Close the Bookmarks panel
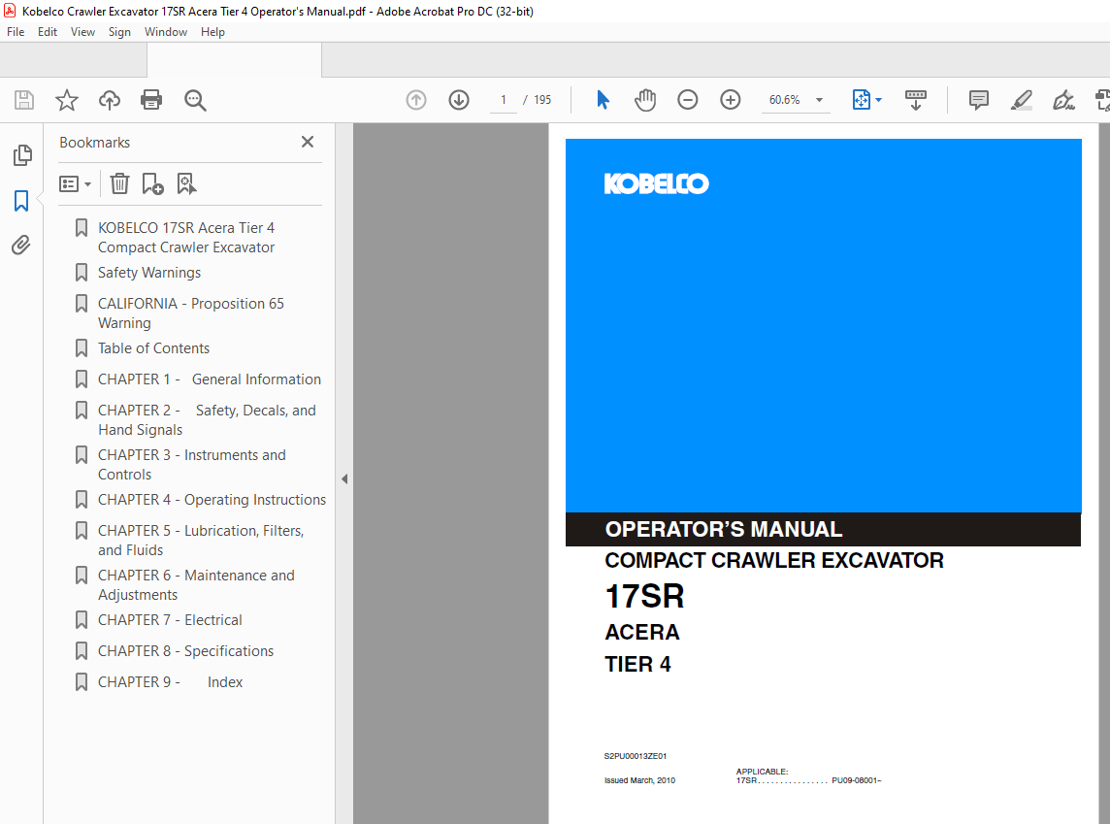This screenshot has width=1110, height=824. point(308,142)
